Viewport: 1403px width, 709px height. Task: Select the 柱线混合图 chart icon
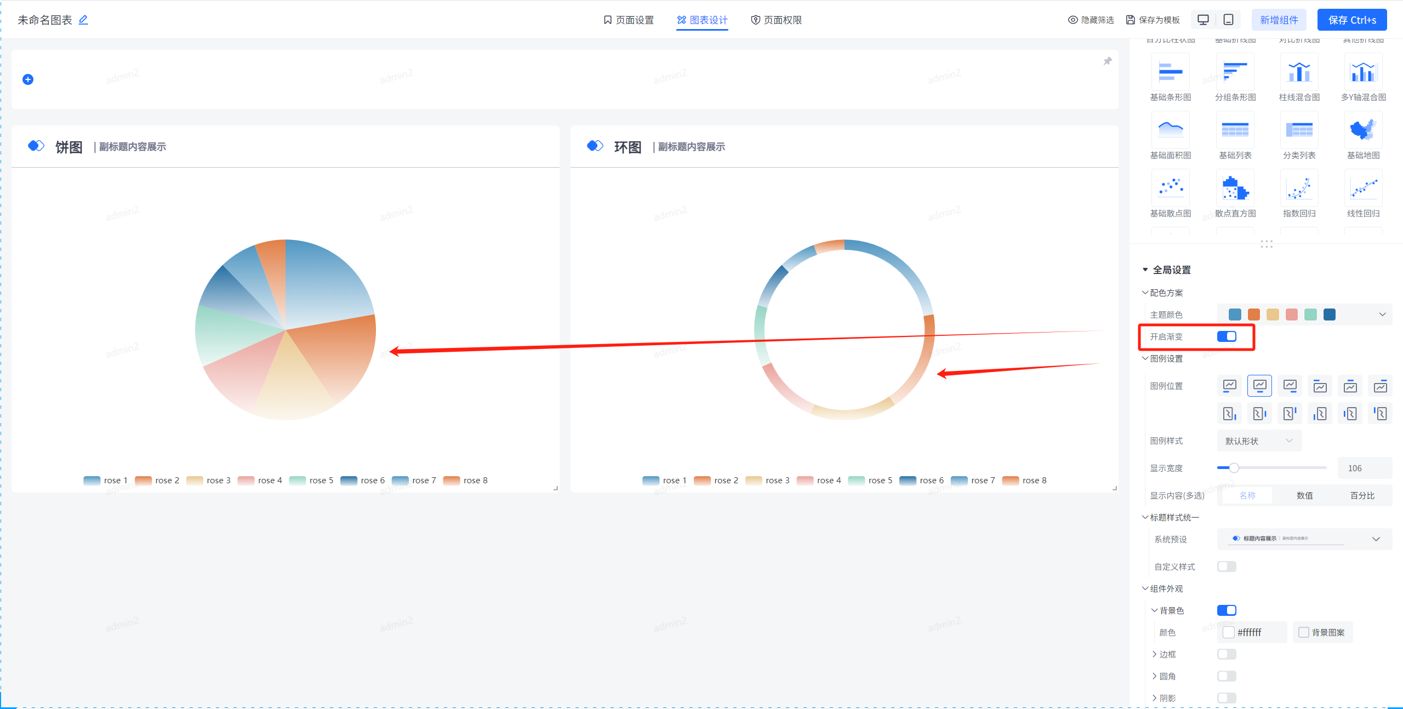pos(1299,72)
